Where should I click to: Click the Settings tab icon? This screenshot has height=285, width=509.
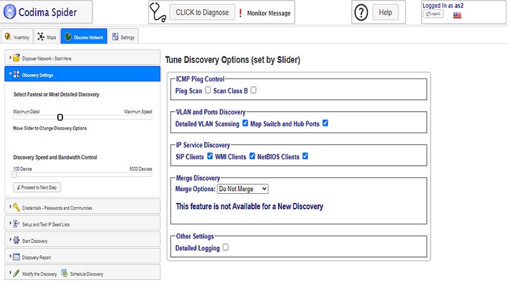(115, 37)
